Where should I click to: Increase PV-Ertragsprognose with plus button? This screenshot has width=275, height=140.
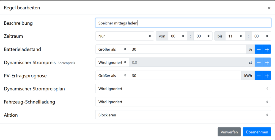click(x=267, y=76)
